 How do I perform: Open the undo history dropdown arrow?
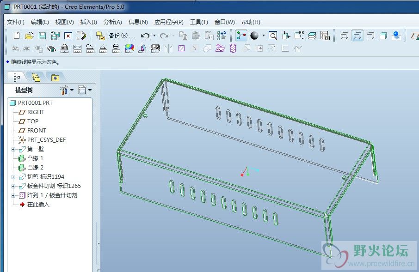154,36
